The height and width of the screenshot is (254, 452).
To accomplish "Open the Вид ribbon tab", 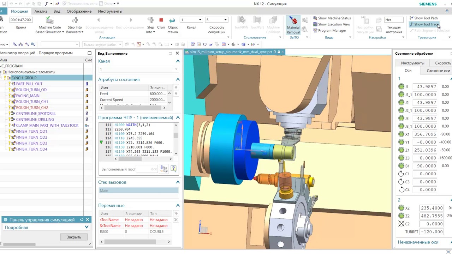I will (57, 11).
